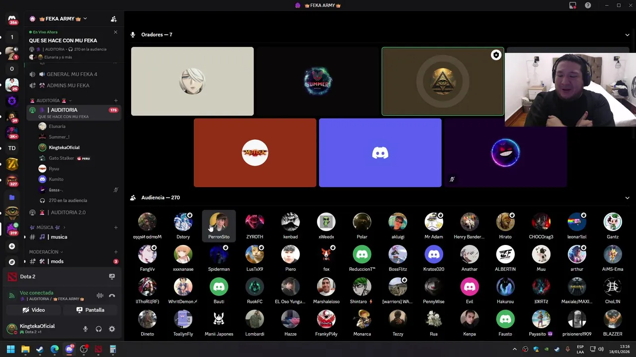Add a channel to MODERACIÓN category
Viewport: 636px width, 357px height.
click(116, 252)
